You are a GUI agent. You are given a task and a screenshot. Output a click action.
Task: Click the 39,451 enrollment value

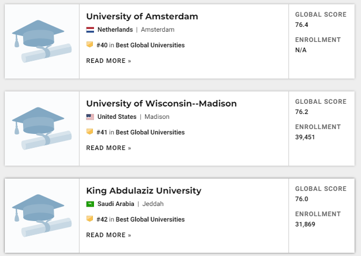305,137
